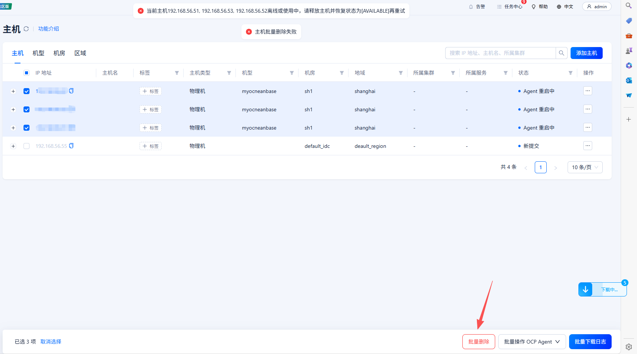Click the 批量删除 button
This screenshot has width=637, height=354.
point(478,342)
